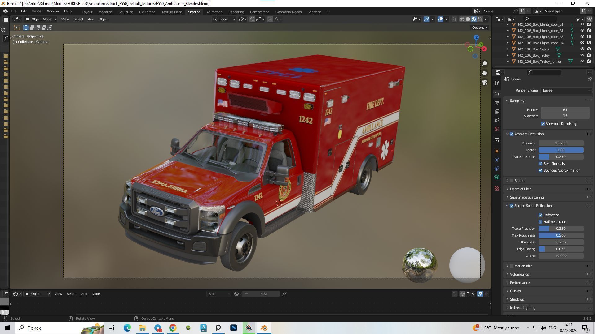The image size is (595, 334).
Task: Open the Scene properties tab
Action: 497,120
